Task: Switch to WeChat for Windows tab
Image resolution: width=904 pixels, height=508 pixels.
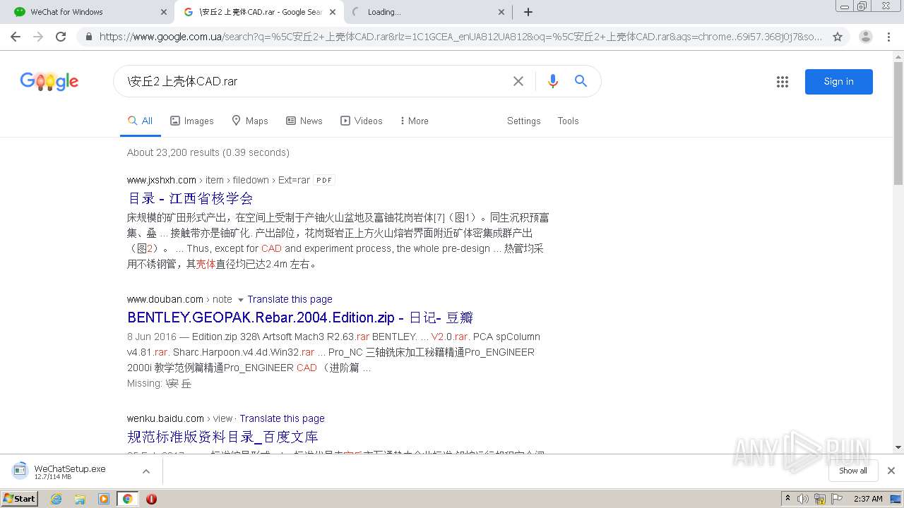Action: 88,12
